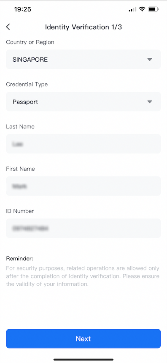
Task: Tap the 19:25 clock in status bar
Action: (23, 9)
